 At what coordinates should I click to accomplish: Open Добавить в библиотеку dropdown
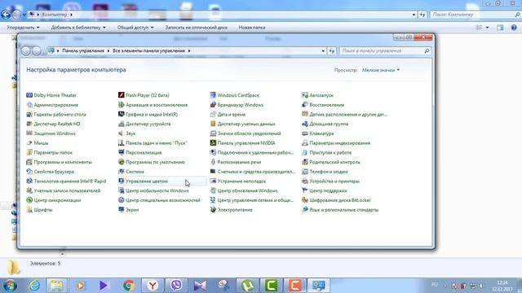pos(78,28)
